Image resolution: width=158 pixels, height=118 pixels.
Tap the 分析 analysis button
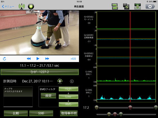41,113
